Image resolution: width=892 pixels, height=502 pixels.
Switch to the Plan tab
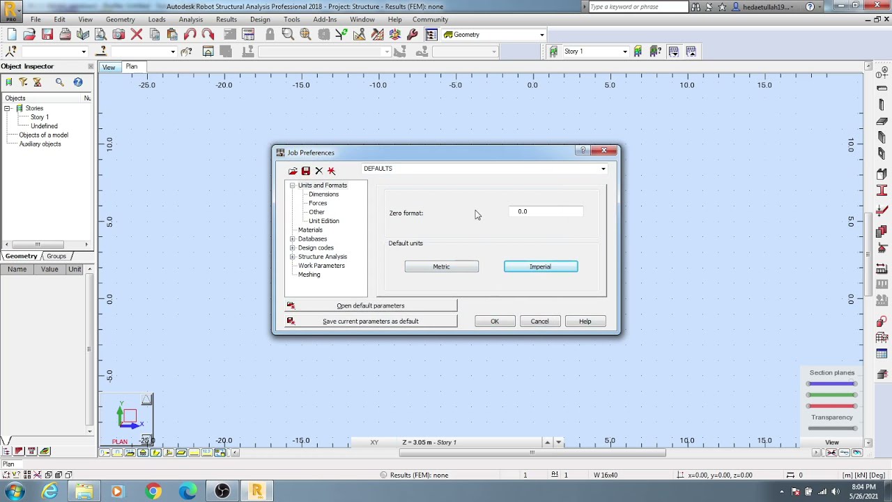(x=132, y=67)
